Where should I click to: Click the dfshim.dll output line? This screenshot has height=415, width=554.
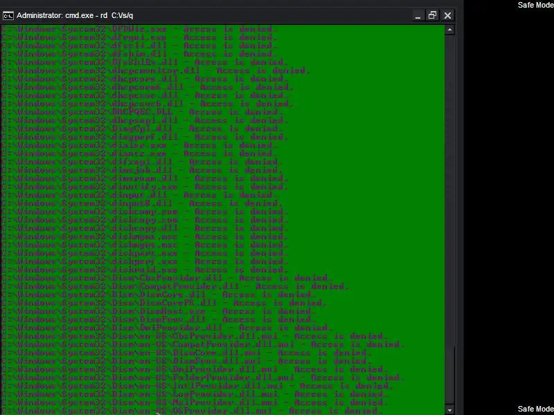pos(139,54)
